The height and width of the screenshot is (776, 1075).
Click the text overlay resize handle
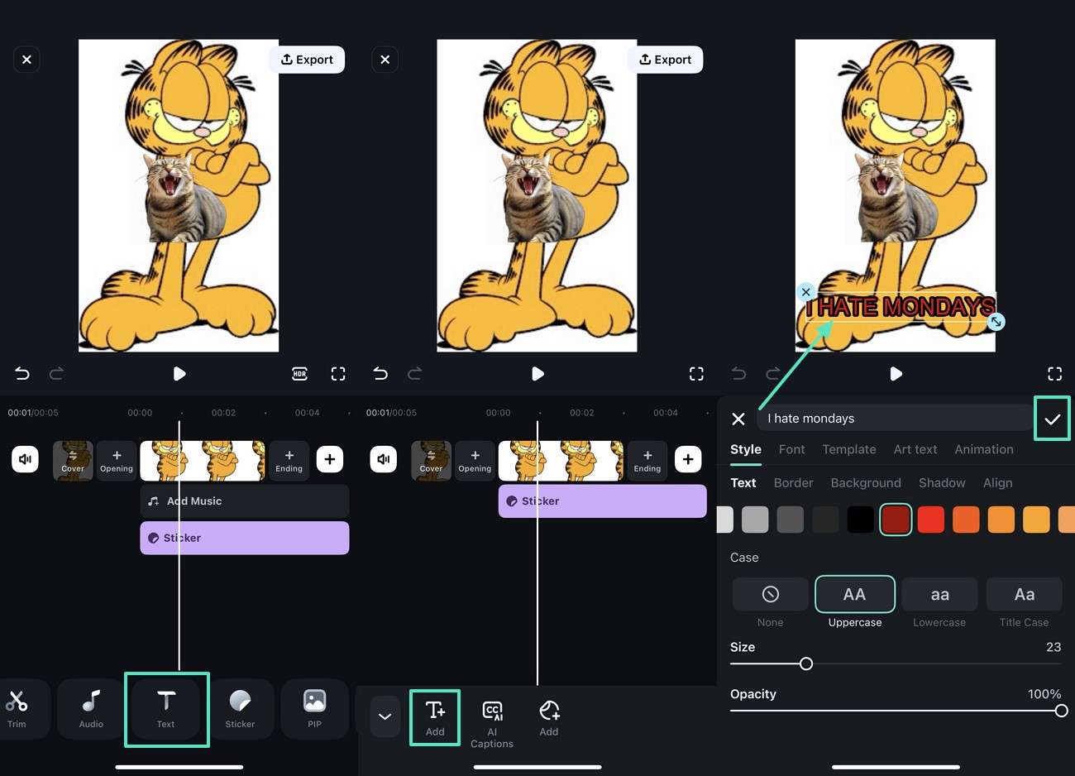click(996, 322)
